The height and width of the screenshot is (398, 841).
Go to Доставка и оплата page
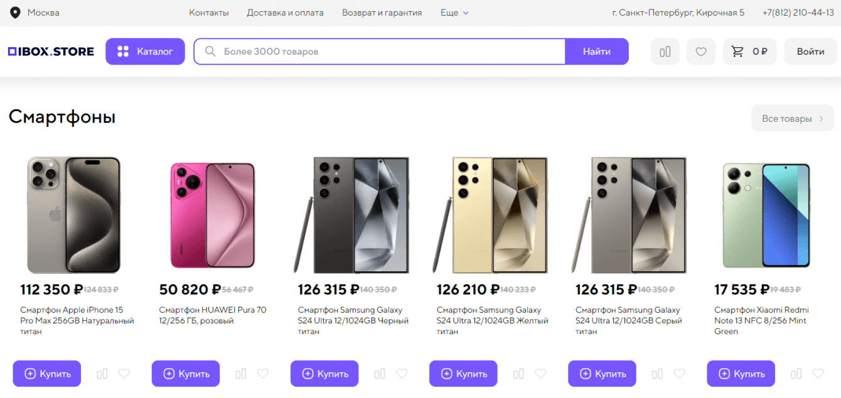285,13
